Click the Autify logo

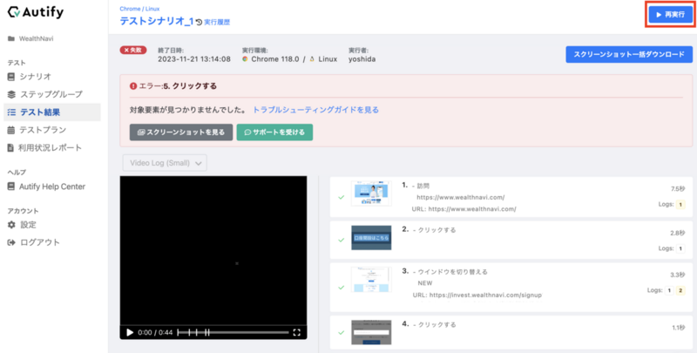pos(36,12)
